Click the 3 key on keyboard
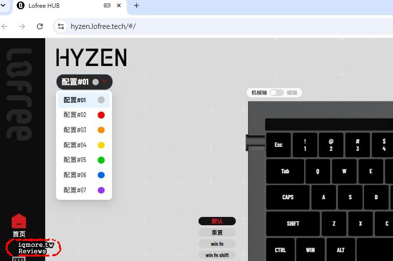Viewport: 393px width, 261px height. click(x=358, y=145)
